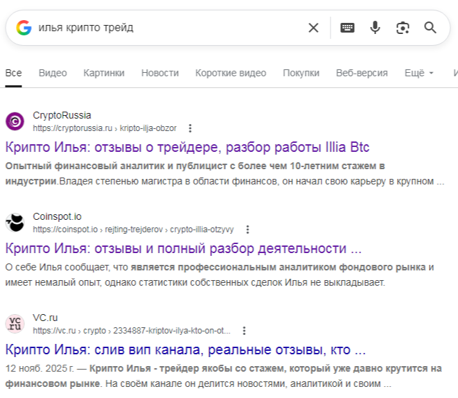Click the VC.ru site favicon
458x398 pixels.
15,324
